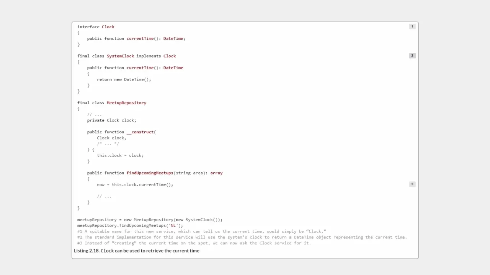Click the __construct method name
This screenshot has height=275, width=490.
tap(140, 132)
